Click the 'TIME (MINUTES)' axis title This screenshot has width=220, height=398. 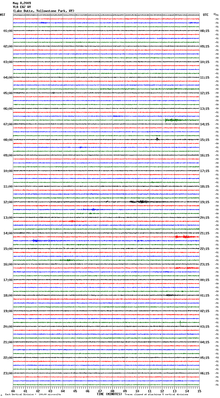pyautogui.click(x=109, y=394)
